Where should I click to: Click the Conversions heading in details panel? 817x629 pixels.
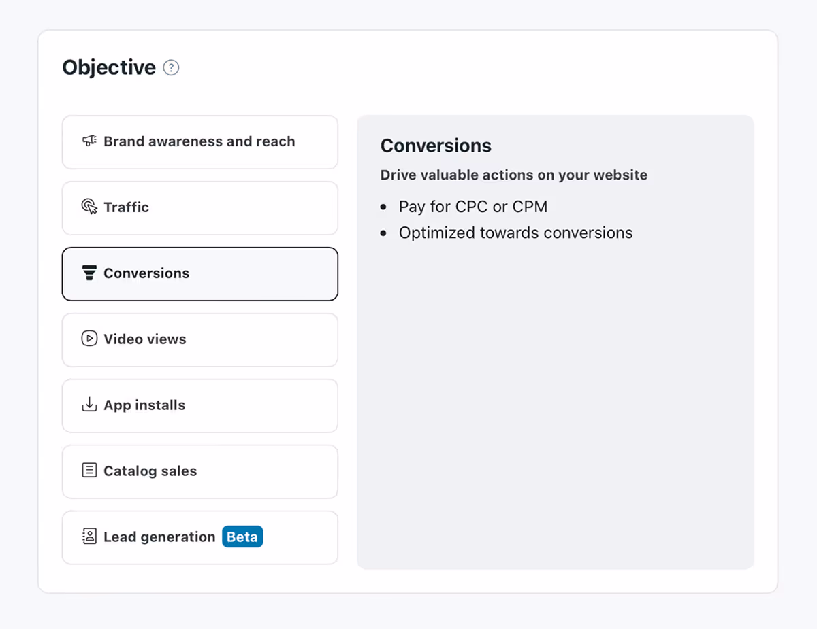point(436,146)
